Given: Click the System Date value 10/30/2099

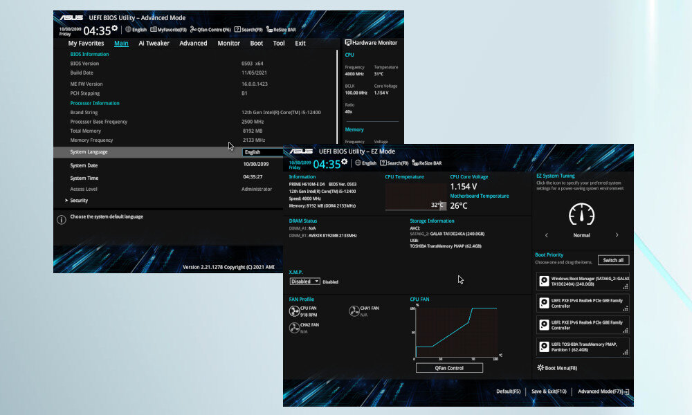Looking at the screenshot, I should (x=256, y=164).
